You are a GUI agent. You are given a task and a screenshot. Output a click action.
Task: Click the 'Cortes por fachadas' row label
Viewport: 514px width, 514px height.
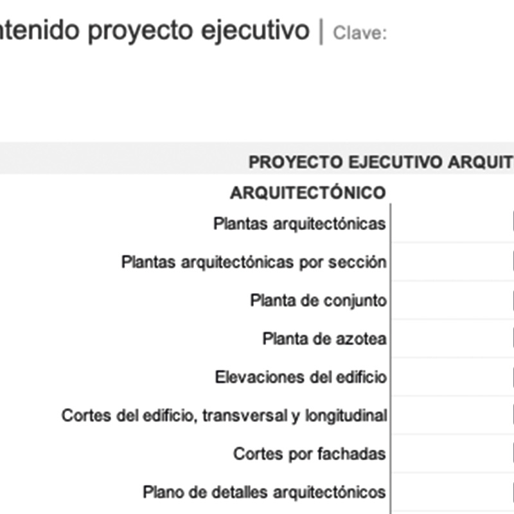pyautogui.click(x=309, y=454)
